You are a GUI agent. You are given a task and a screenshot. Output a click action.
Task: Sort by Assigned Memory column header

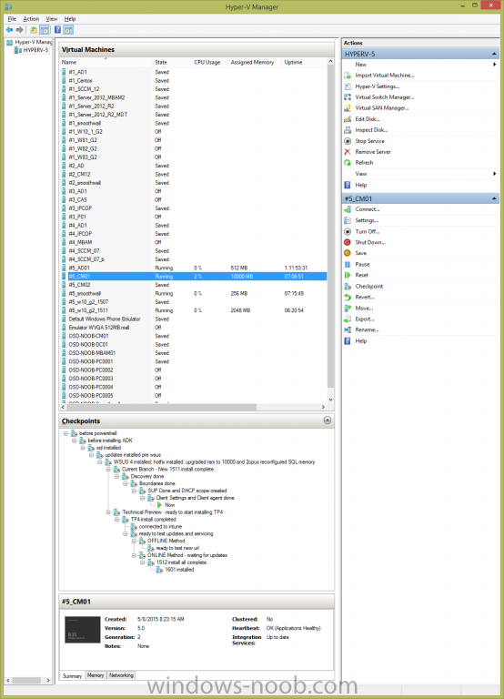[x=255, y=63]
